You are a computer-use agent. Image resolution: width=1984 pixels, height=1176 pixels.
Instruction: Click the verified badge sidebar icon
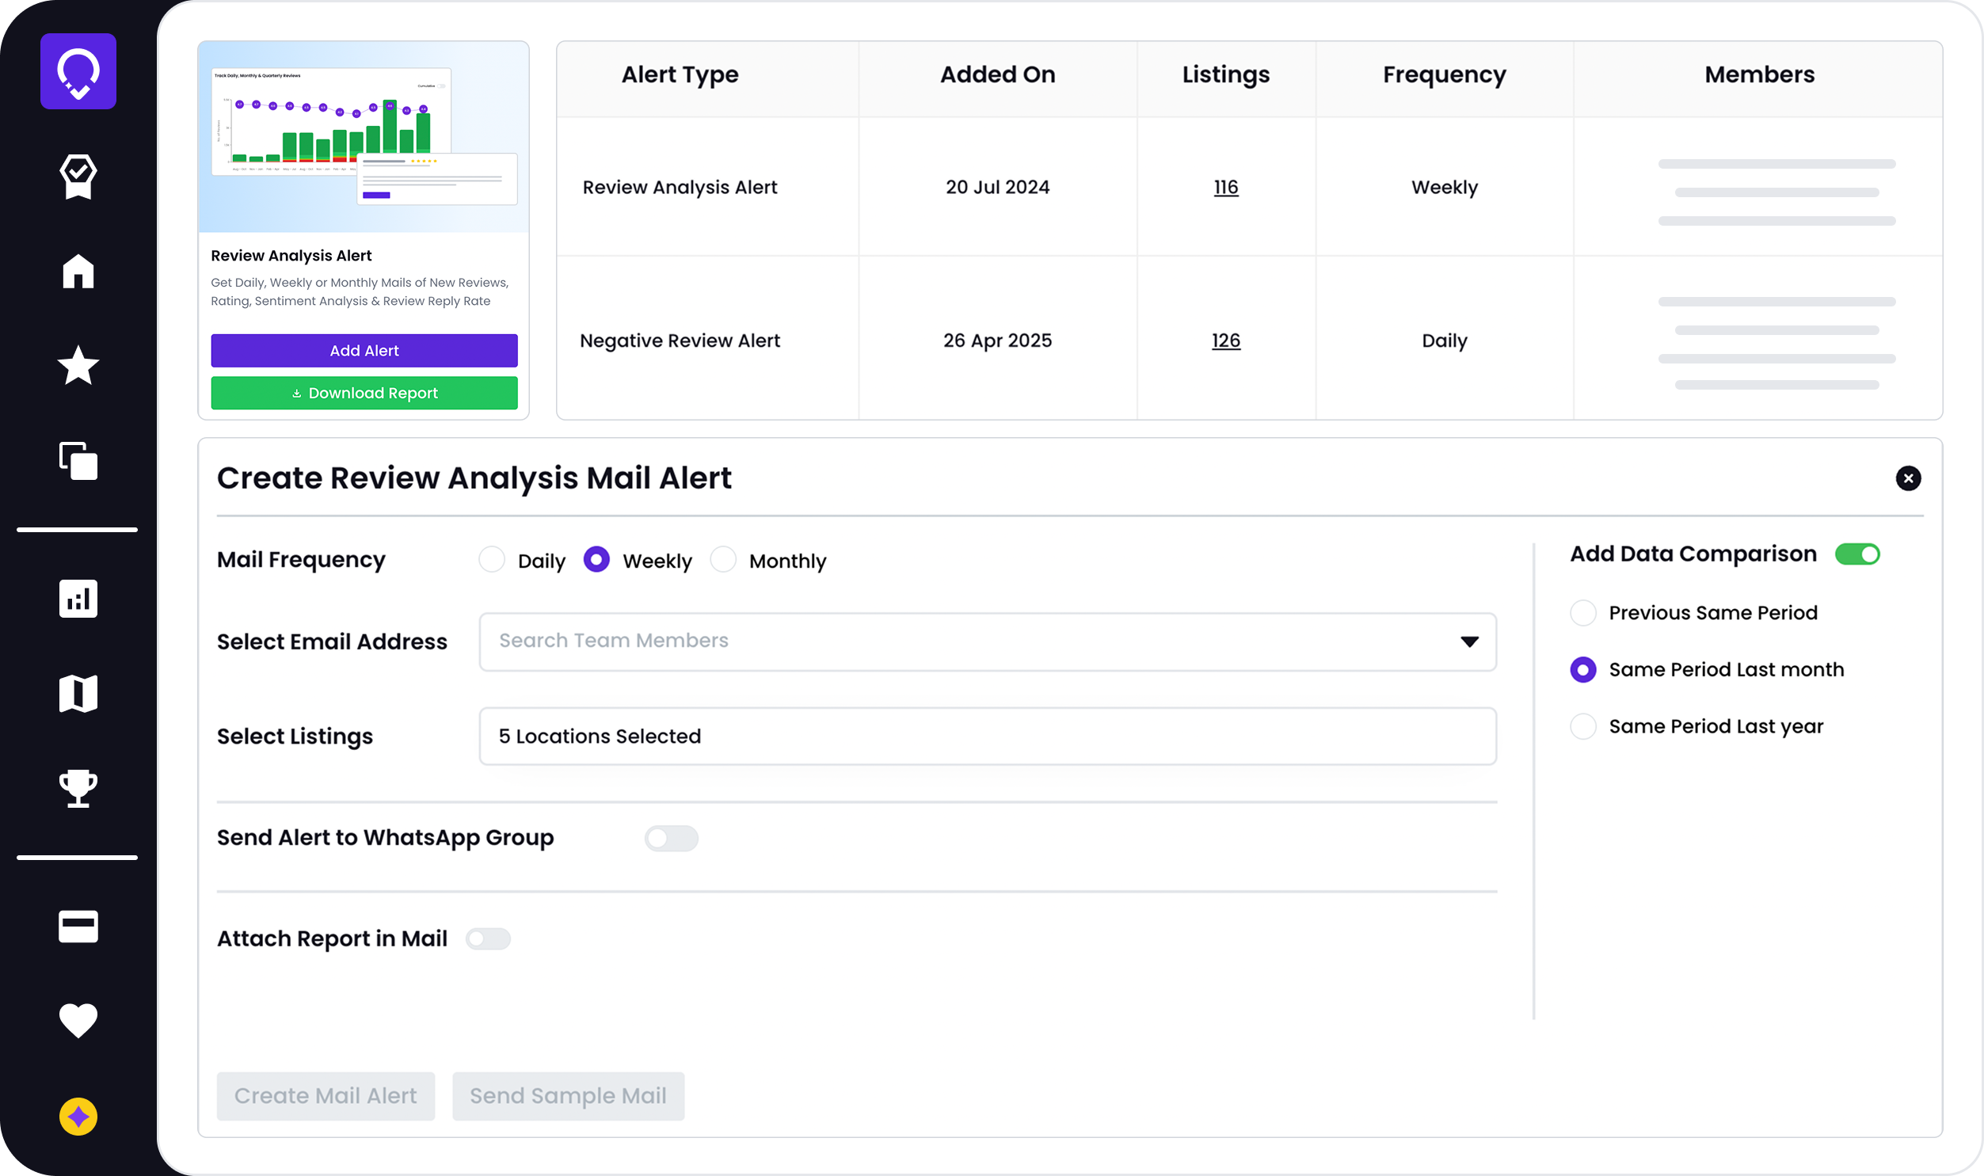point(78,176)
